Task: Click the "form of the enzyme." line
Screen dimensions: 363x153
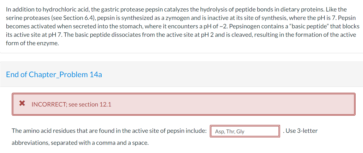Action: click(x=32, y=43)
